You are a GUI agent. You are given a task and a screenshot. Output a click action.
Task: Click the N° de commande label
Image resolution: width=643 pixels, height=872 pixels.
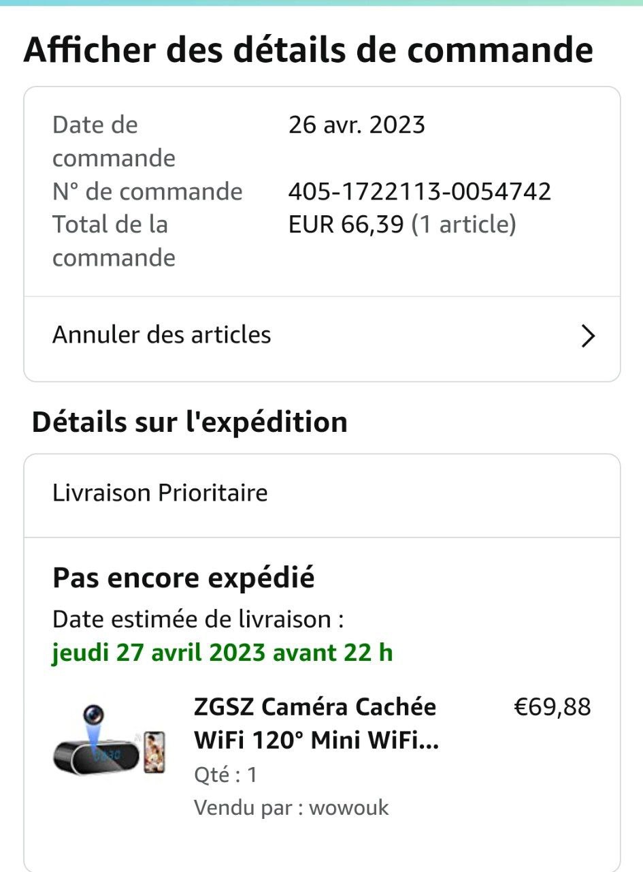148,192
